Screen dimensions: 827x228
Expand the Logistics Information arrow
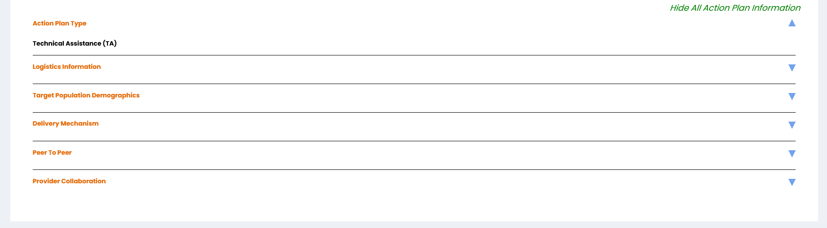tap(792, 68)
